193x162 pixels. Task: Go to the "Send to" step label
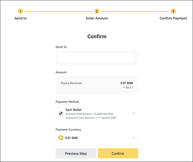(x=20, y=18)
